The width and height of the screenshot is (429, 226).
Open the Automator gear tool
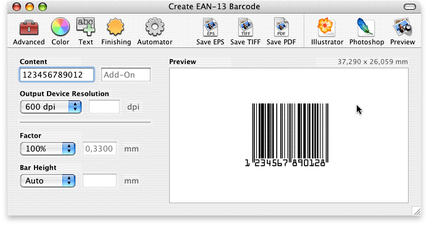pos(154,31)
